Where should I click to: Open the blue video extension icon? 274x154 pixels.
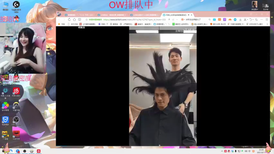(214, 20)
